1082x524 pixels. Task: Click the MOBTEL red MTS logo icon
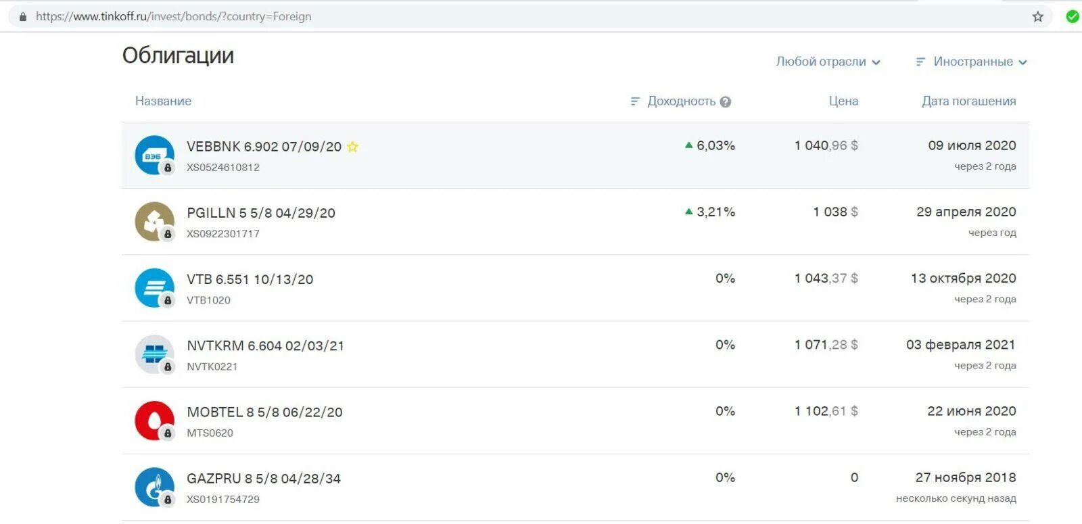tap(155, 421)
